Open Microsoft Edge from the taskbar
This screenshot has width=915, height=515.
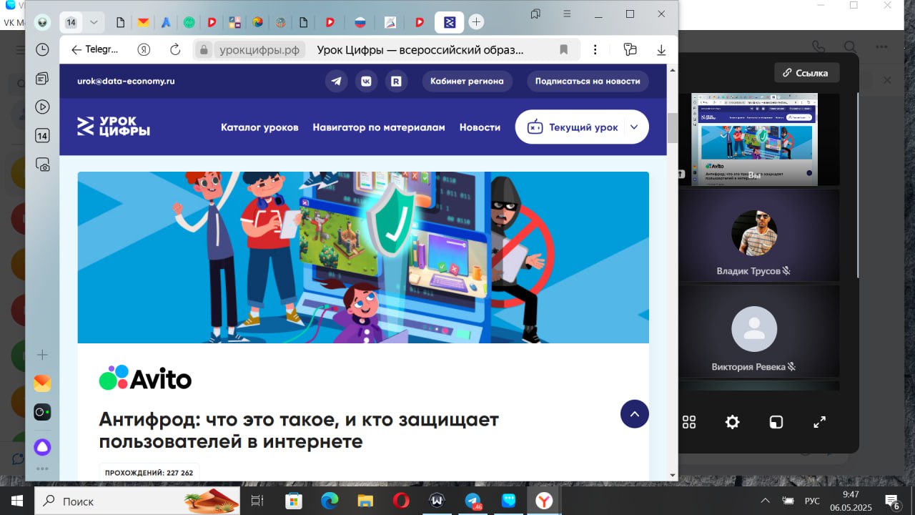tap(330, 501)
